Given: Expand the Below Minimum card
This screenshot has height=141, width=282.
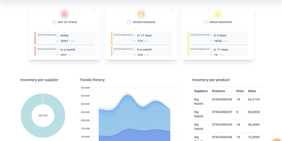Looking at the screenshot, I should (x=171, y=11).
